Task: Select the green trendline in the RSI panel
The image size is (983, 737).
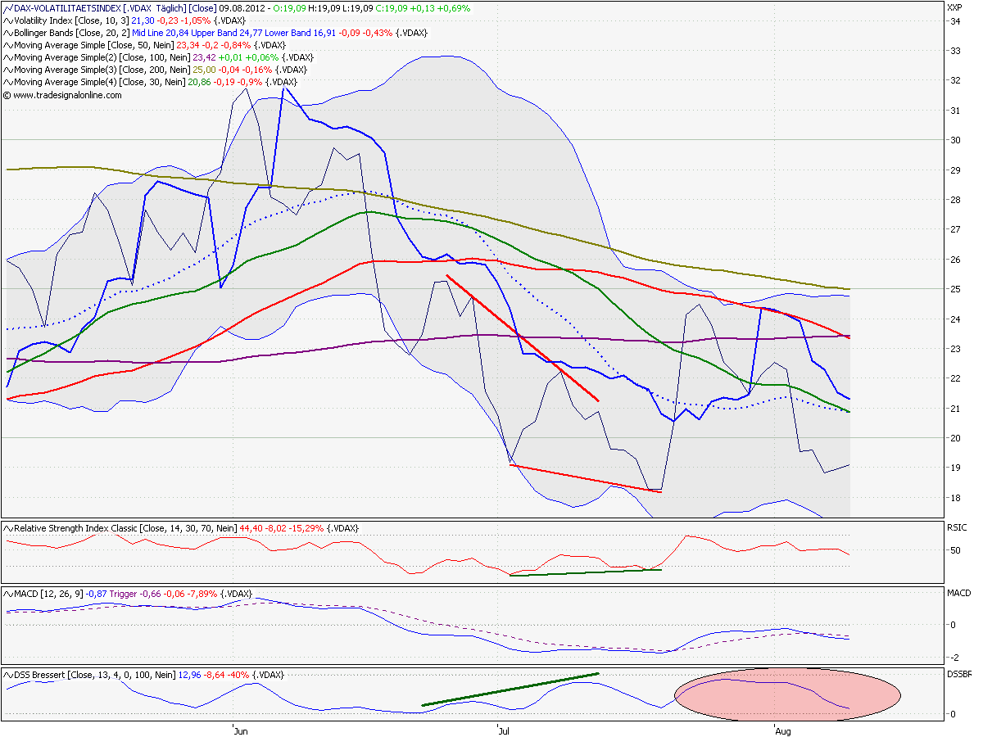Action: 586,572
